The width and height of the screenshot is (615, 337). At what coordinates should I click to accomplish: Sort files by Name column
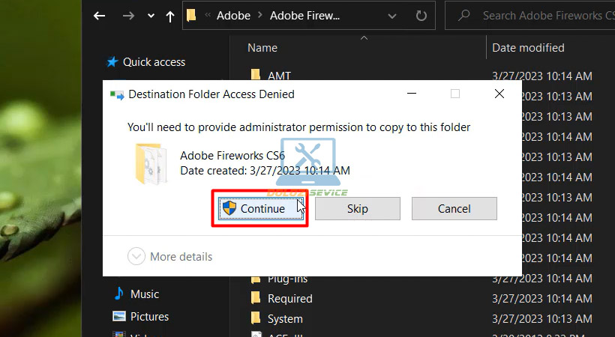click(262, 48)
